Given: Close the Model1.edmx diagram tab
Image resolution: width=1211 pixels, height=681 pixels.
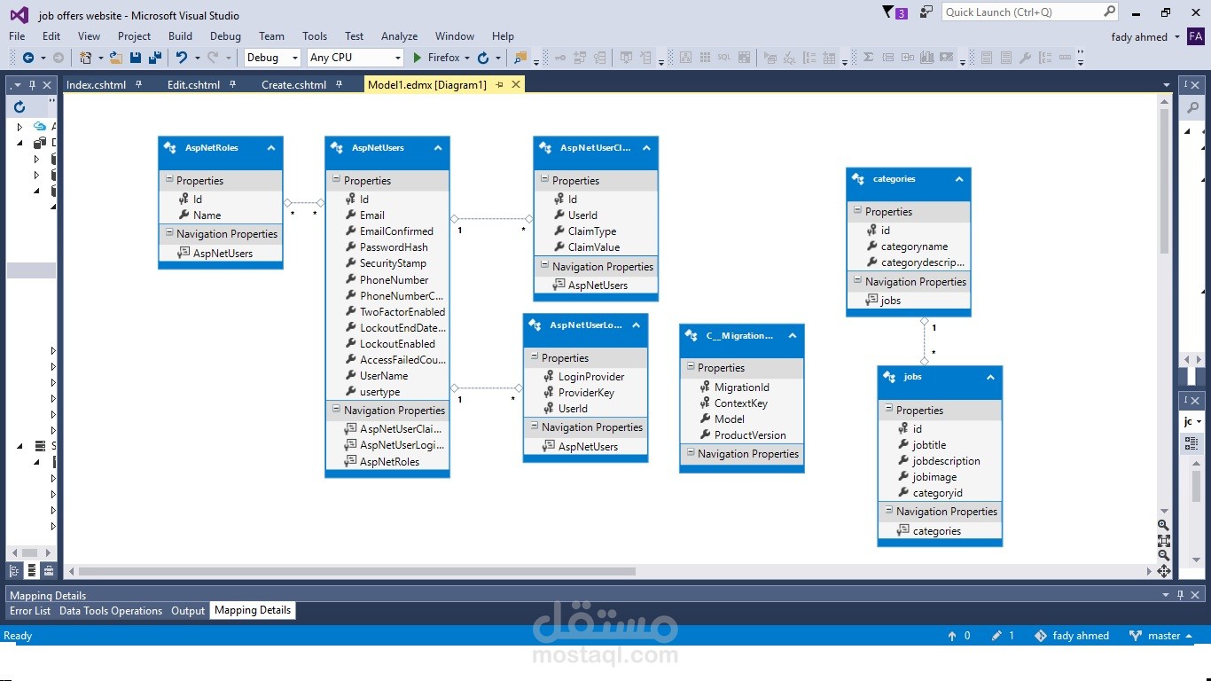Looking at the screenshot, I should (514, 85).
